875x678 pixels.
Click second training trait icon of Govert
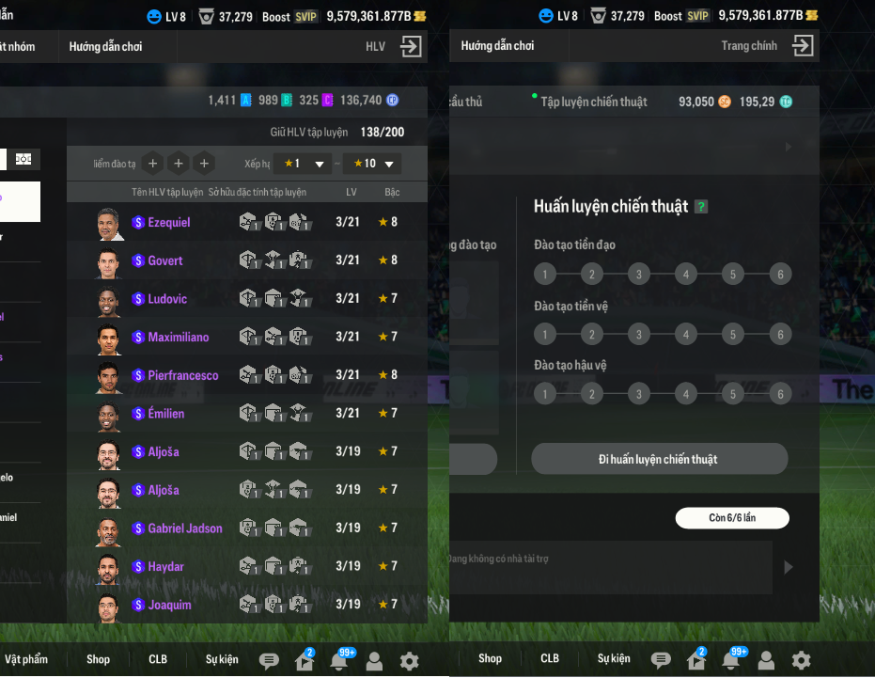click(x=274, y=260)
